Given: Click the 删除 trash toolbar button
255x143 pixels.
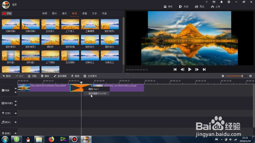Looking at the screenshot, I should click(x=45, y=76).
